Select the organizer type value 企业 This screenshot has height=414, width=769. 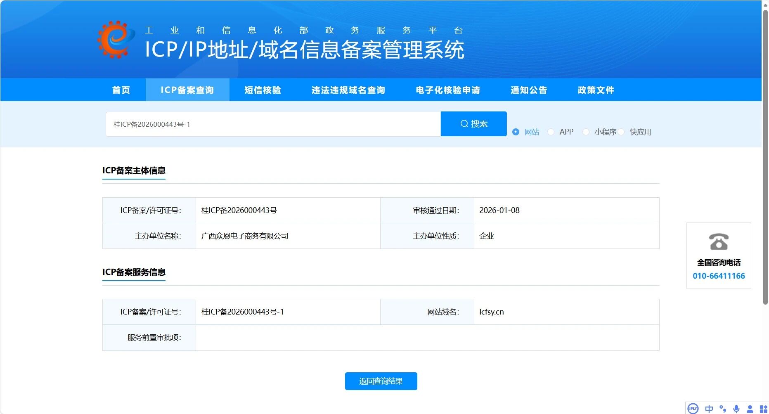click(487, 236)
